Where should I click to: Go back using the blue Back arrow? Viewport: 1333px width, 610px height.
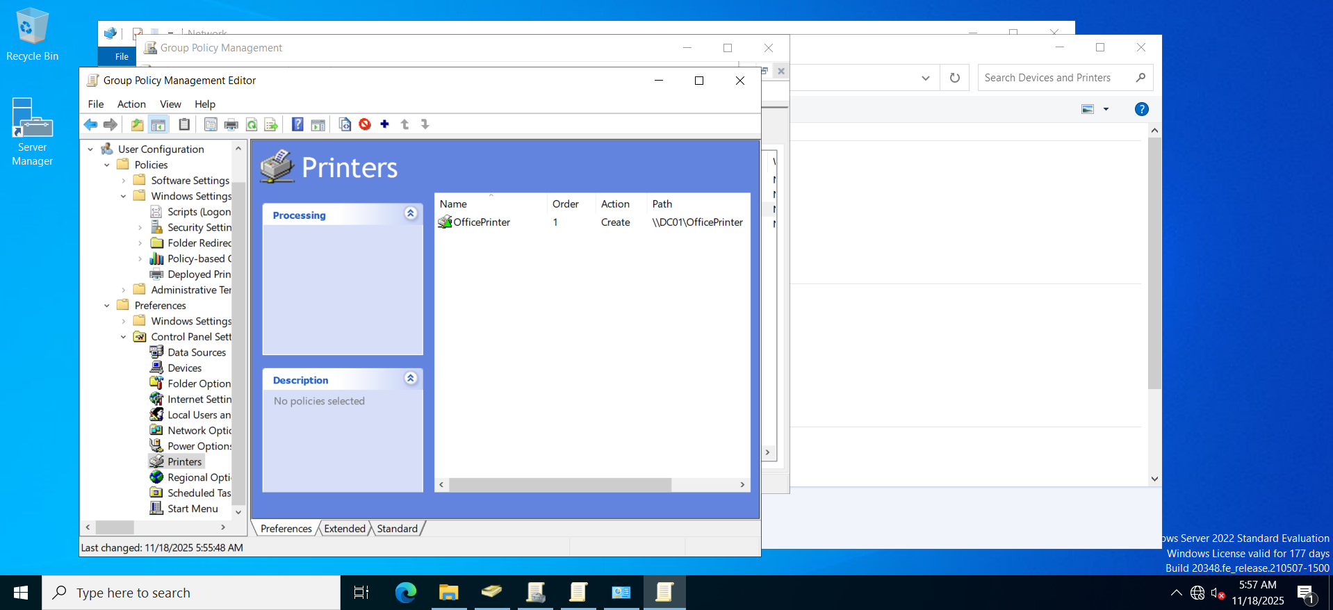click(90, 124)
